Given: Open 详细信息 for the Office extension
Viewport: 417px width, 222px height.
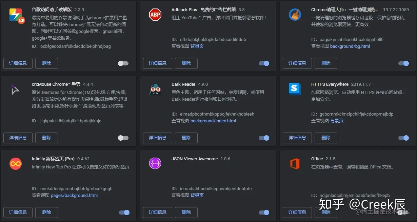Looking at the screenshot, I should (297, 212).
